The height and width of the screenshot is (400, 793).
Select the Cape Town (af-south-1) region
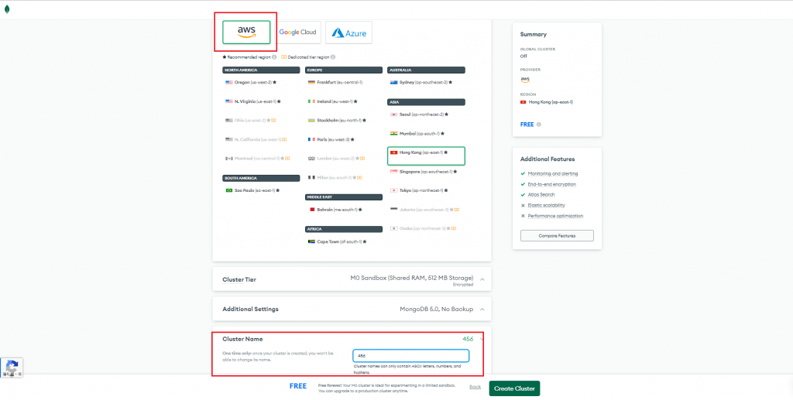[x=336, y=241]
